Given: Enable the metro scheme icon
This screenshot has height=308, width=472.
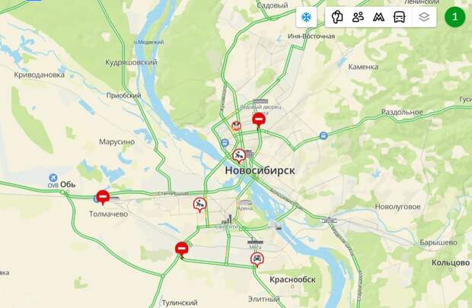Looking at the screenshot, I should point(378,17).
